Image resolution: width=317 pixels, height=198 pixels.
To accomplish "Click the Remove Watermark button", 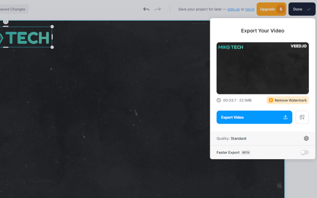I will (288, 100).
